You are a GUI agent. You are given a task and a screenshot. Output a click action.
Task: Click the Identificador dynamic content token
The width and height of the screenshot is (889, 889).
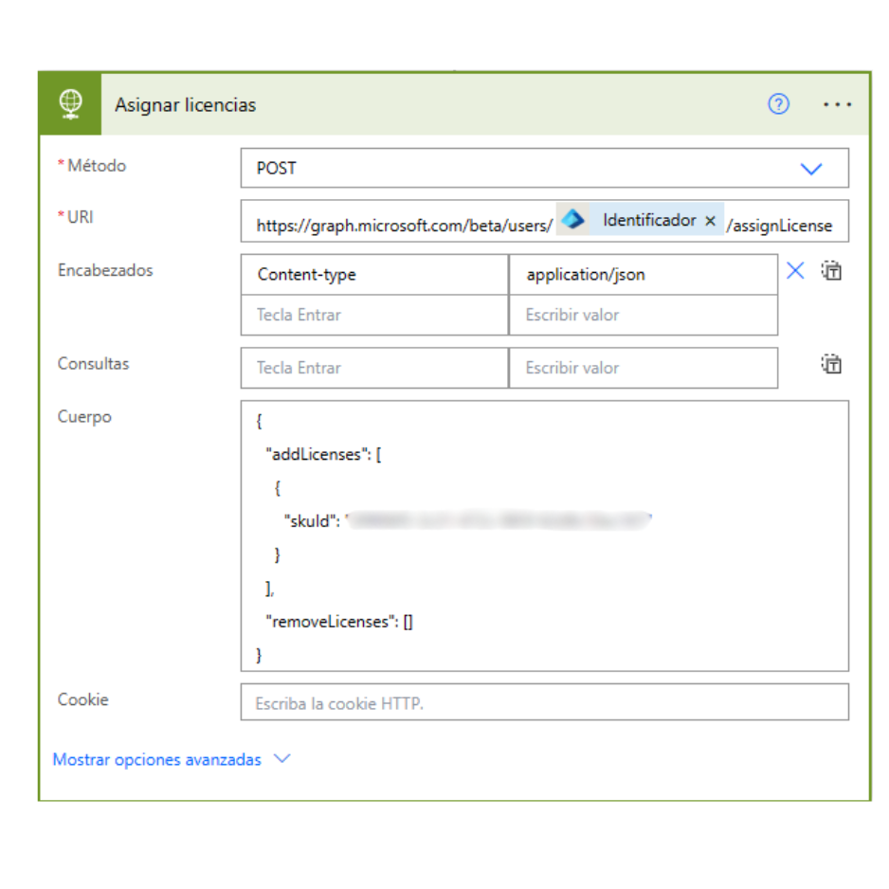point(640,220)
